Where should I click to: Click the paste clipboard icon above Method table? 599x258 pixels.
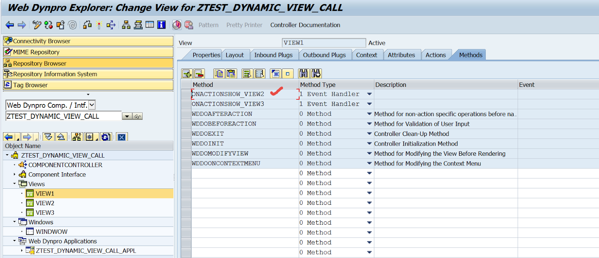pos(231,74)
